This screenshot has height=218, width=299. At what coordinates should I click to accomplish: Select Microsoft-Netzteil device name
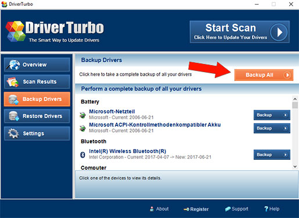112,112
